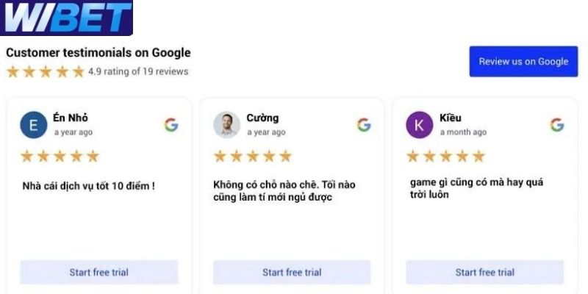Viewport: 588px width, 294px height.
Task: Click Én Nhỏ's blue E avatar
Action: tap(33, 125)
